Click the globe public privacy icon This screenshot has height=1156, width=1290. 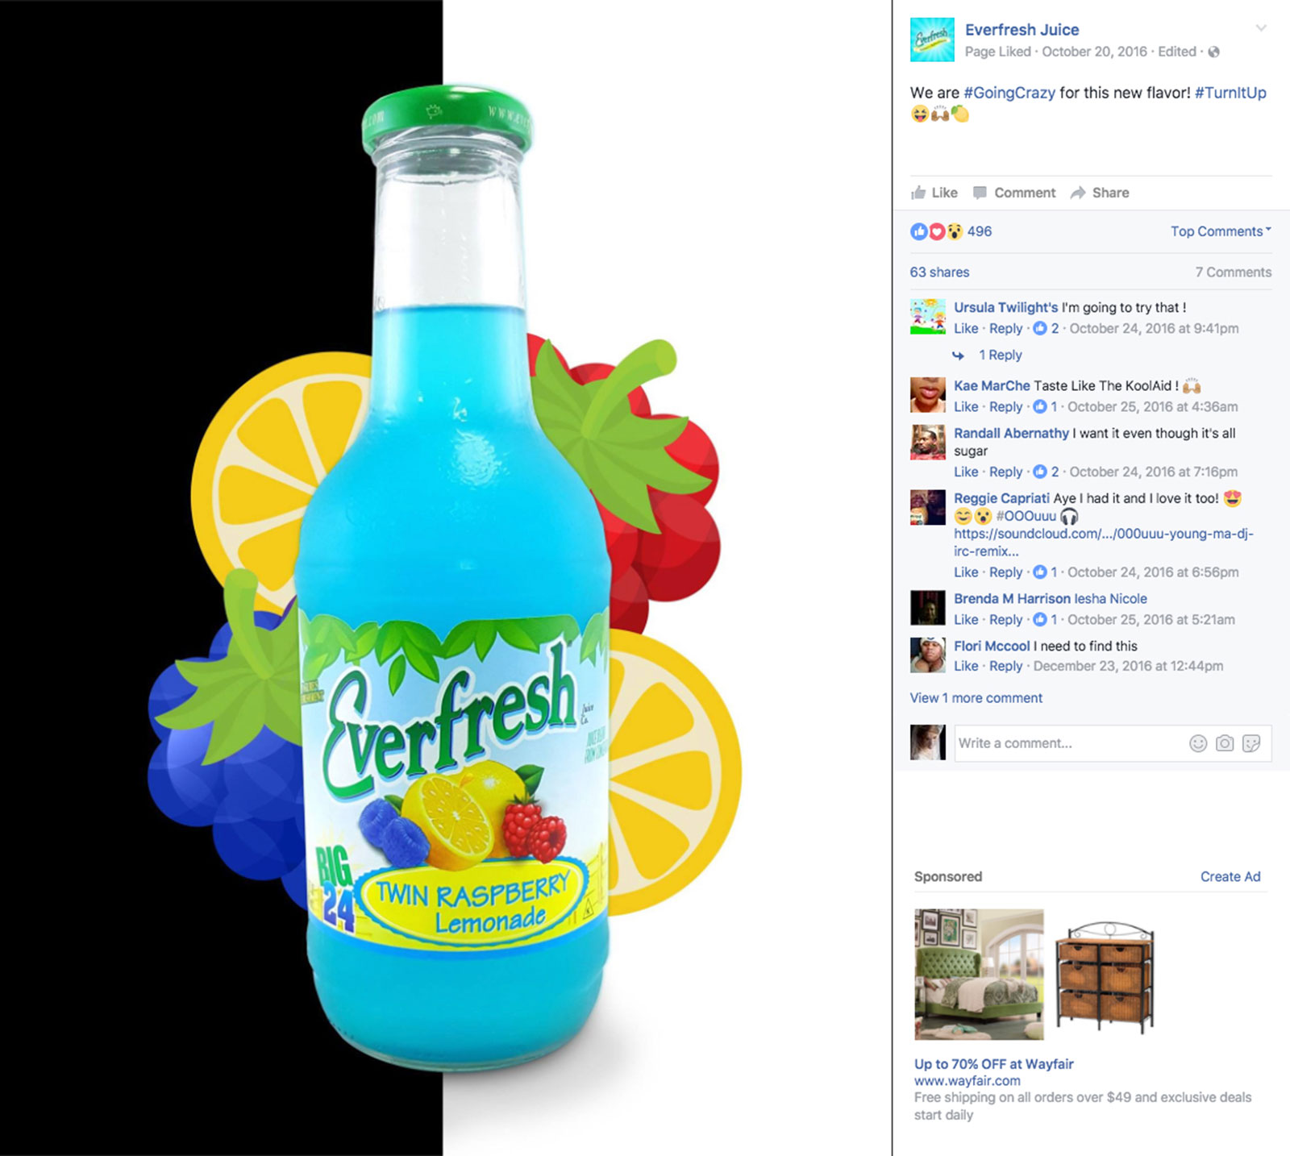pos(1214,52)
